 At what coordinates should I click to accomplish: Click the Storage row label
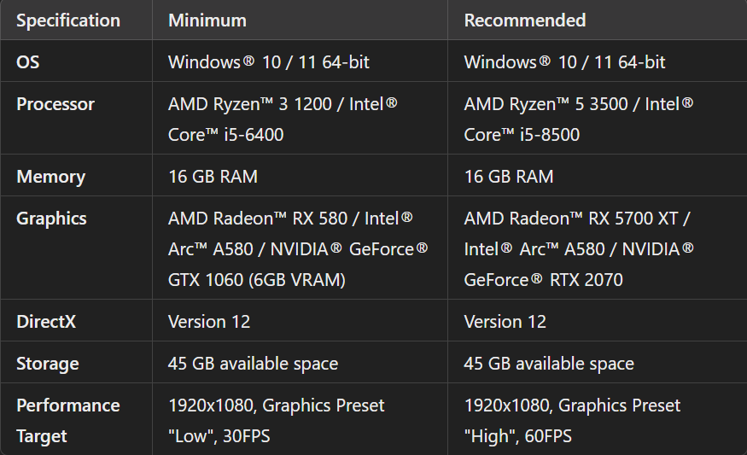47,364
